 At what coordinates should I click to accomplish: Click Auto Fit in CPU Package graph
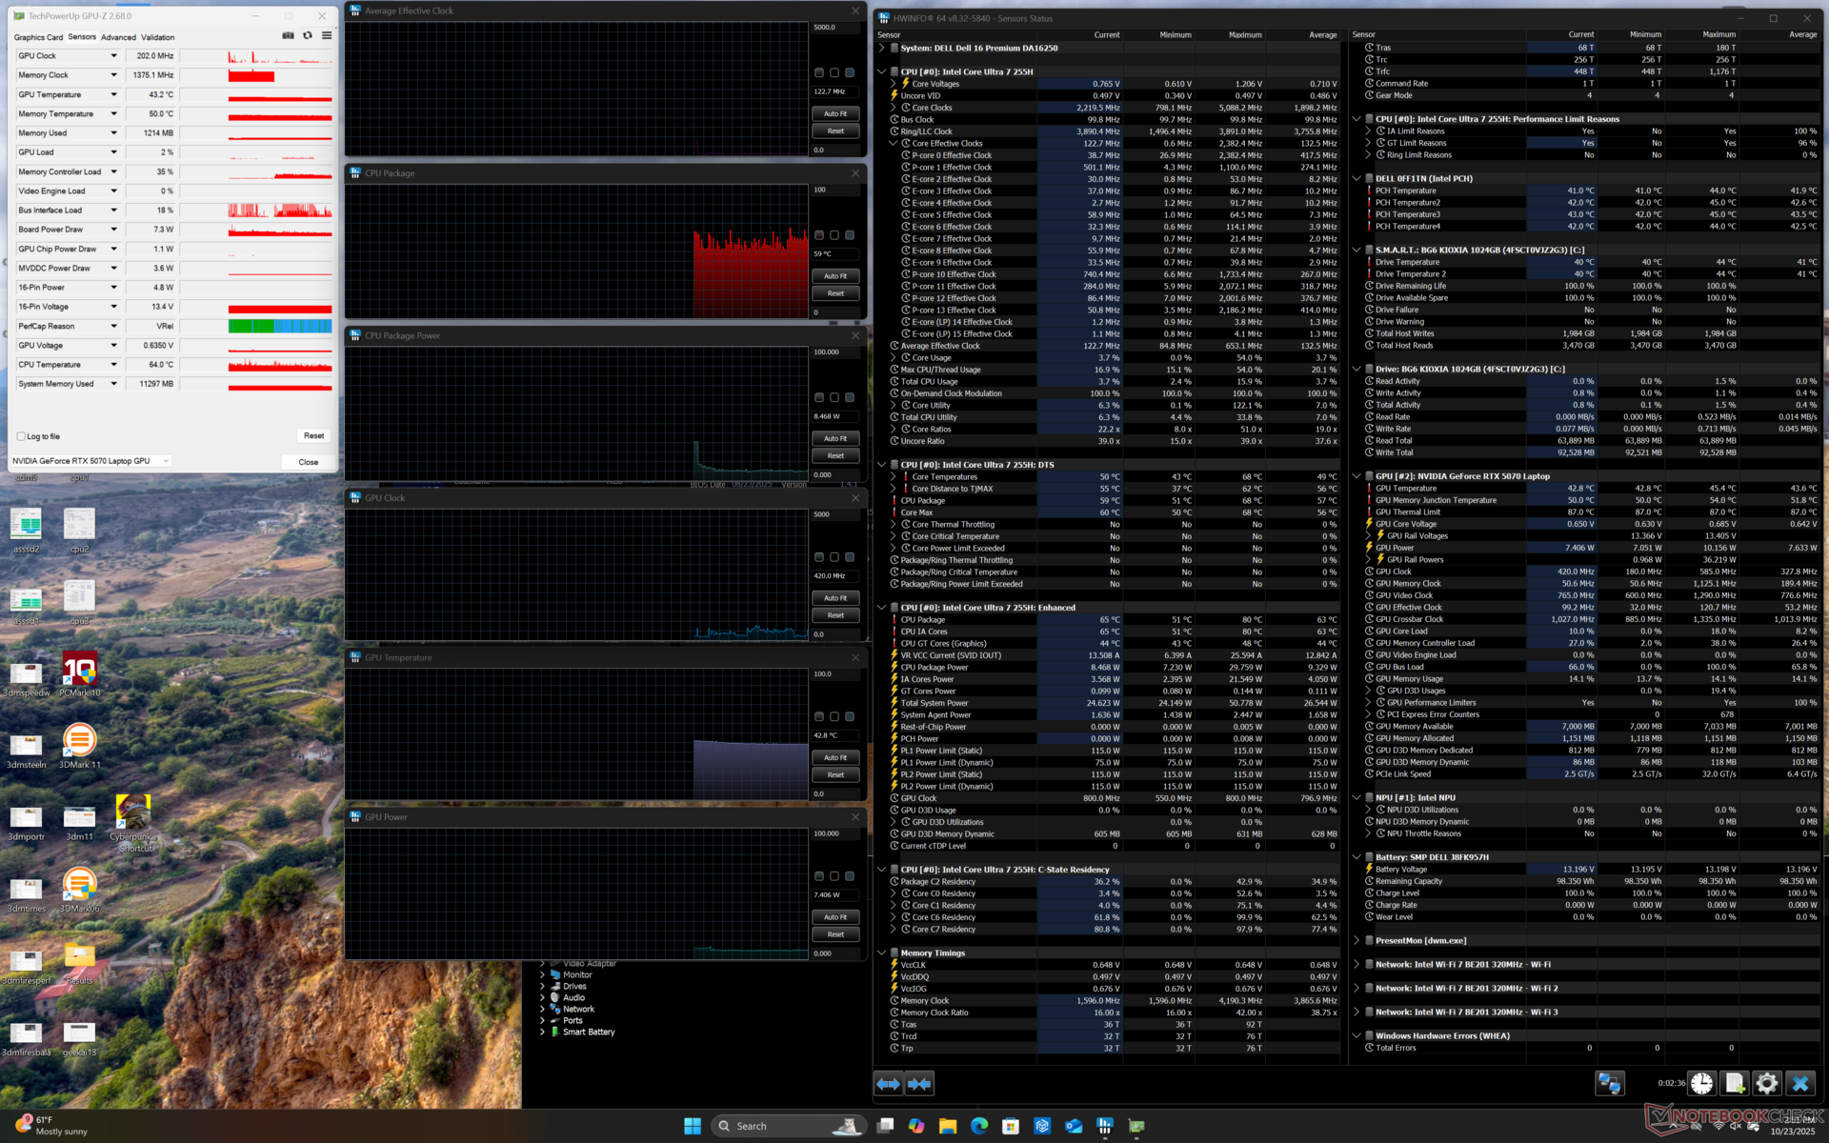click(x=835, y=276)
